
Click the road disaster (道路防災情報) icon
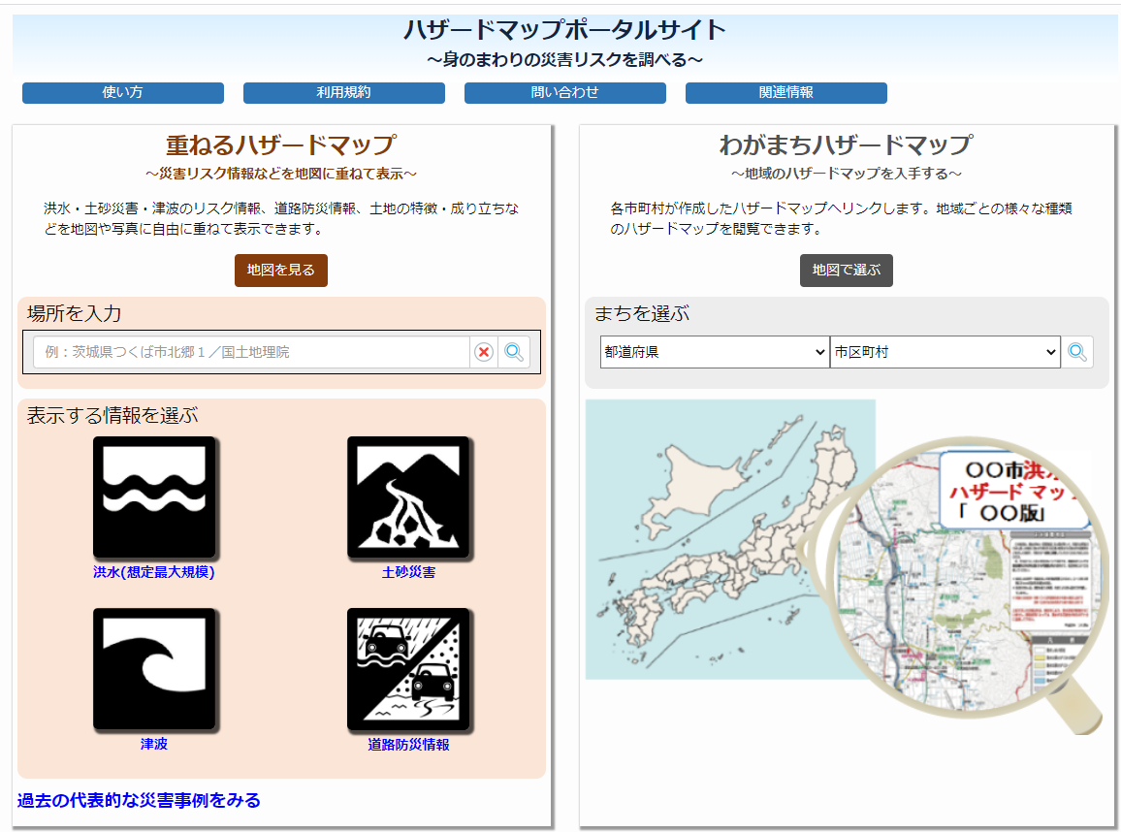408,668
